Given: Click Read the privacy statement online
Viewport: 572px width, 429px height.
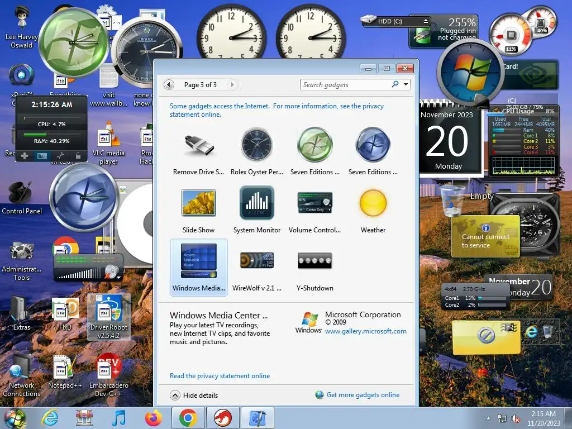Looking at the screenshot, I should click(220, 376).
